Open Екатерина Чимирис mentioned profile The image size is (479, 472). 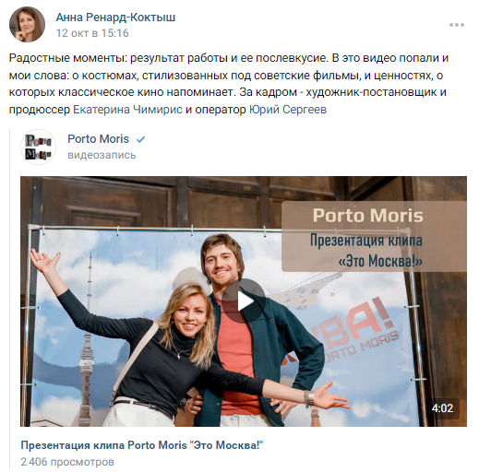(x=127, y=110)
